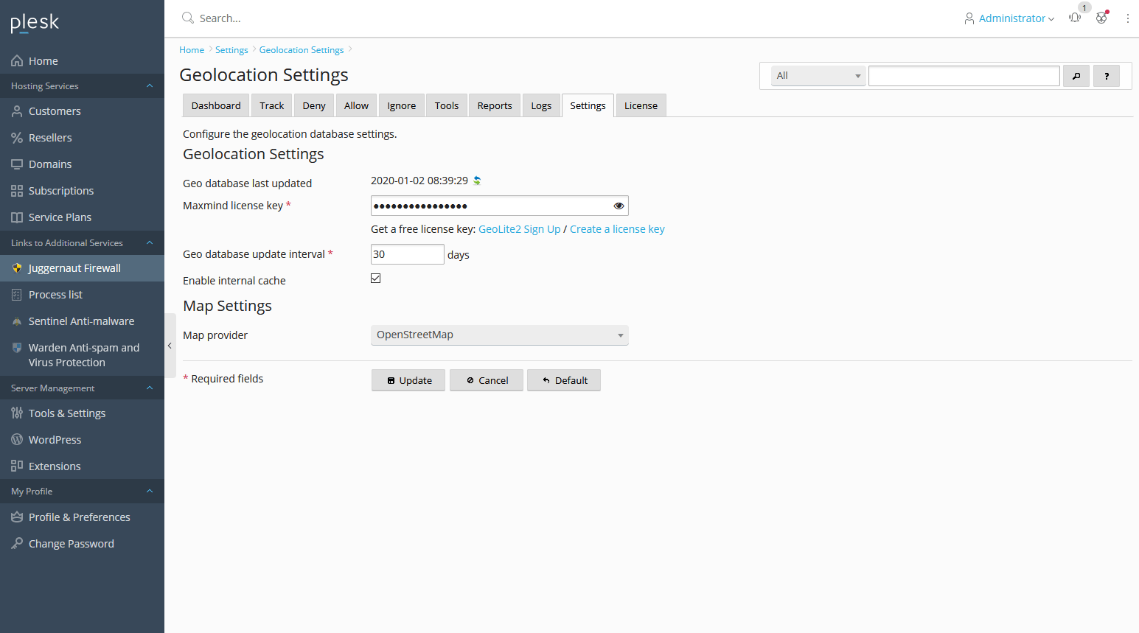
Task: Click the Resellers percent icon
Action: tap(17, 138)
